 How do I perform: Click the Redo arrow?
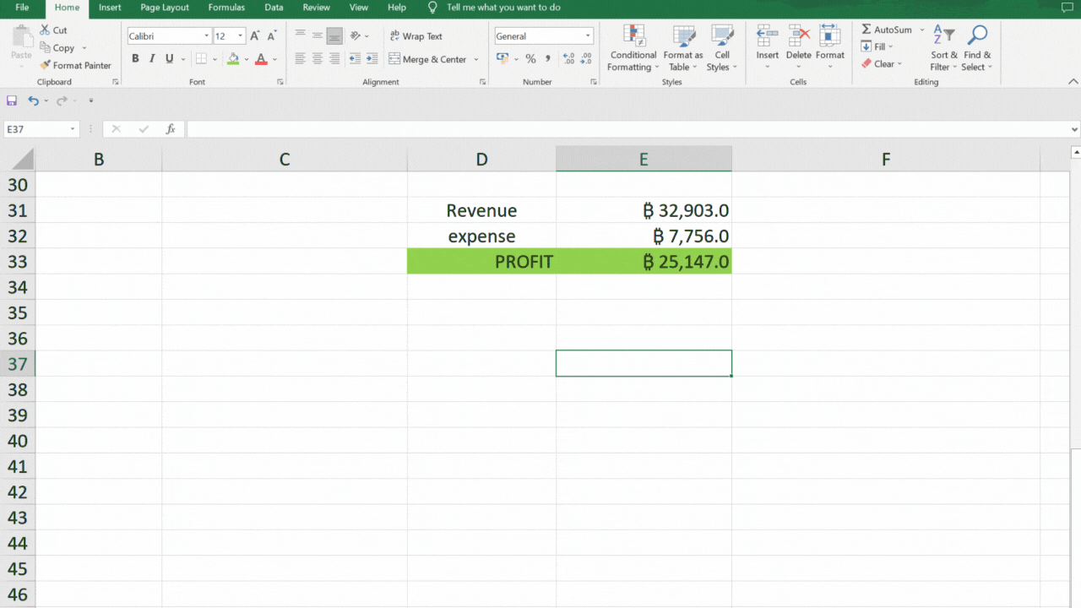click(x=61, y=100)
